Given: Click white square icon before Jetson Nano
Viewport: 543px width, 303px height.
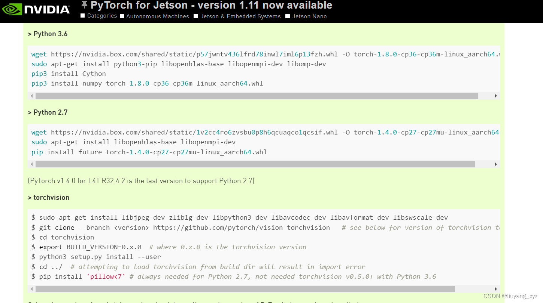Looking at the screenshot, I should click(288, 16).
